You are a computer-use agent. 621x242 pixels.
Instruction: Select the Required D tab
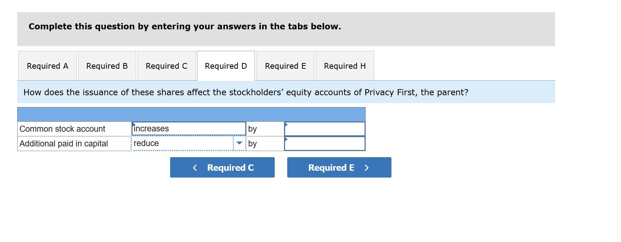pyautogui.click(x=226, y=66)
